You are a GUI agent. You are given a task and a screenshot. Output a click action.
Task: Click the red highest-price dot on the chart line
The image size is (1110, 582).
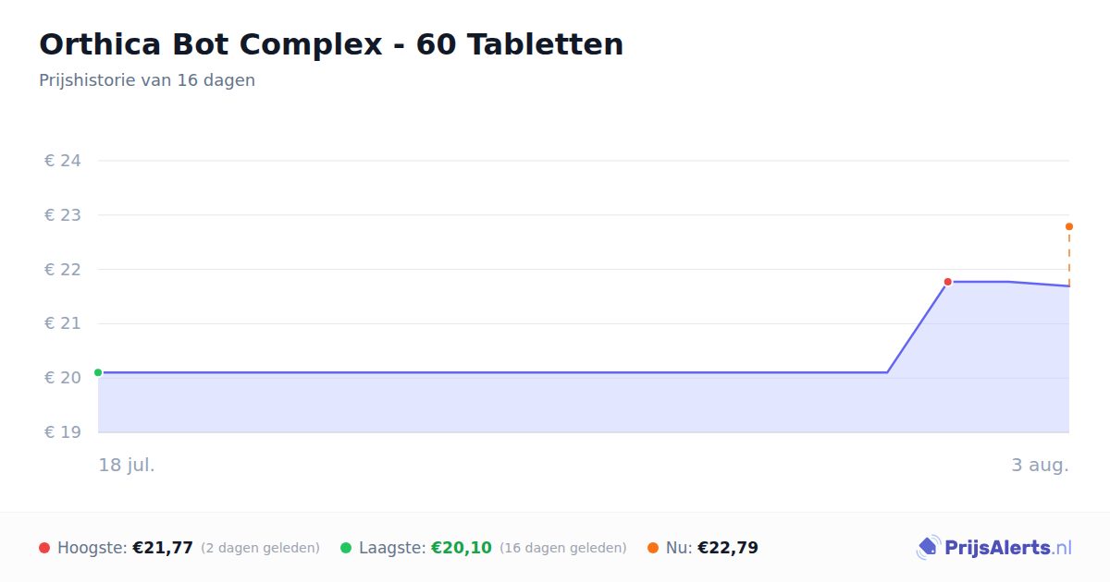coord(947,282)
